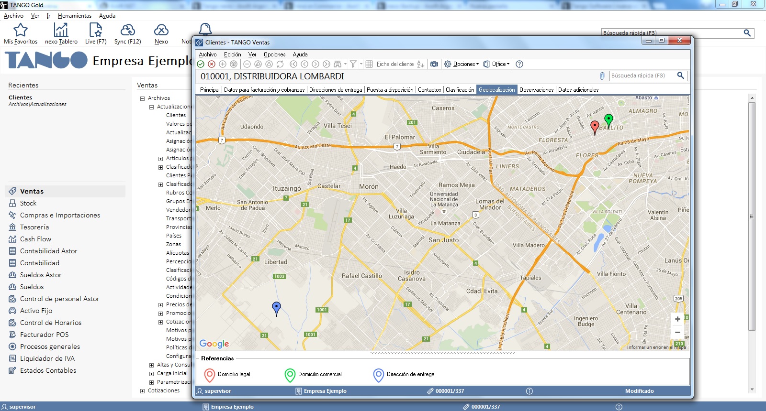Collapse the Archivos tree node
Image resolution: width=766 pixels, height=411 pixels.
142,98
